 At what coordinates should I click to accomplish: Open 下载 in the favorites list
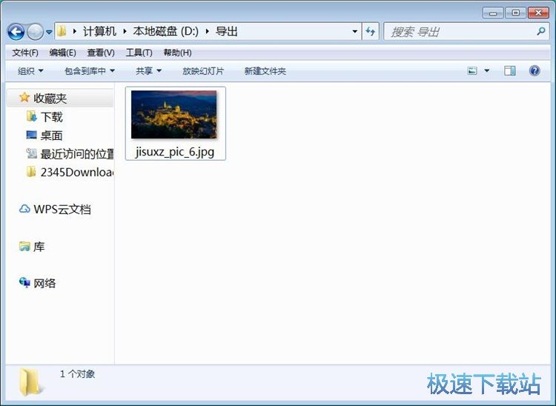(52, 117)
